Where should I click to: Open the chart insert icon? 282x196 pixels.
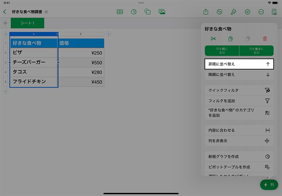[134, 12]
